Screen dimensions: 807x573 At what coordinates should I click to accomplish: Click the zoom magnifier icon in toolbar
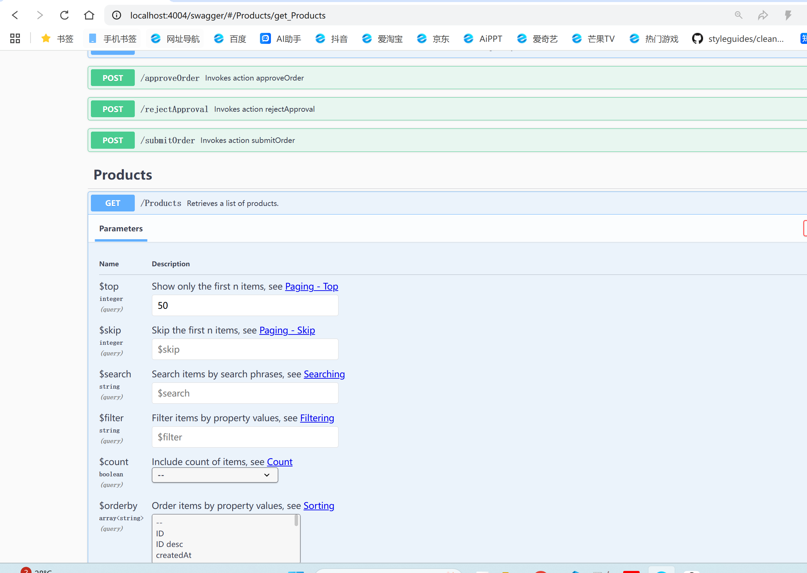(x=738, y=15)
